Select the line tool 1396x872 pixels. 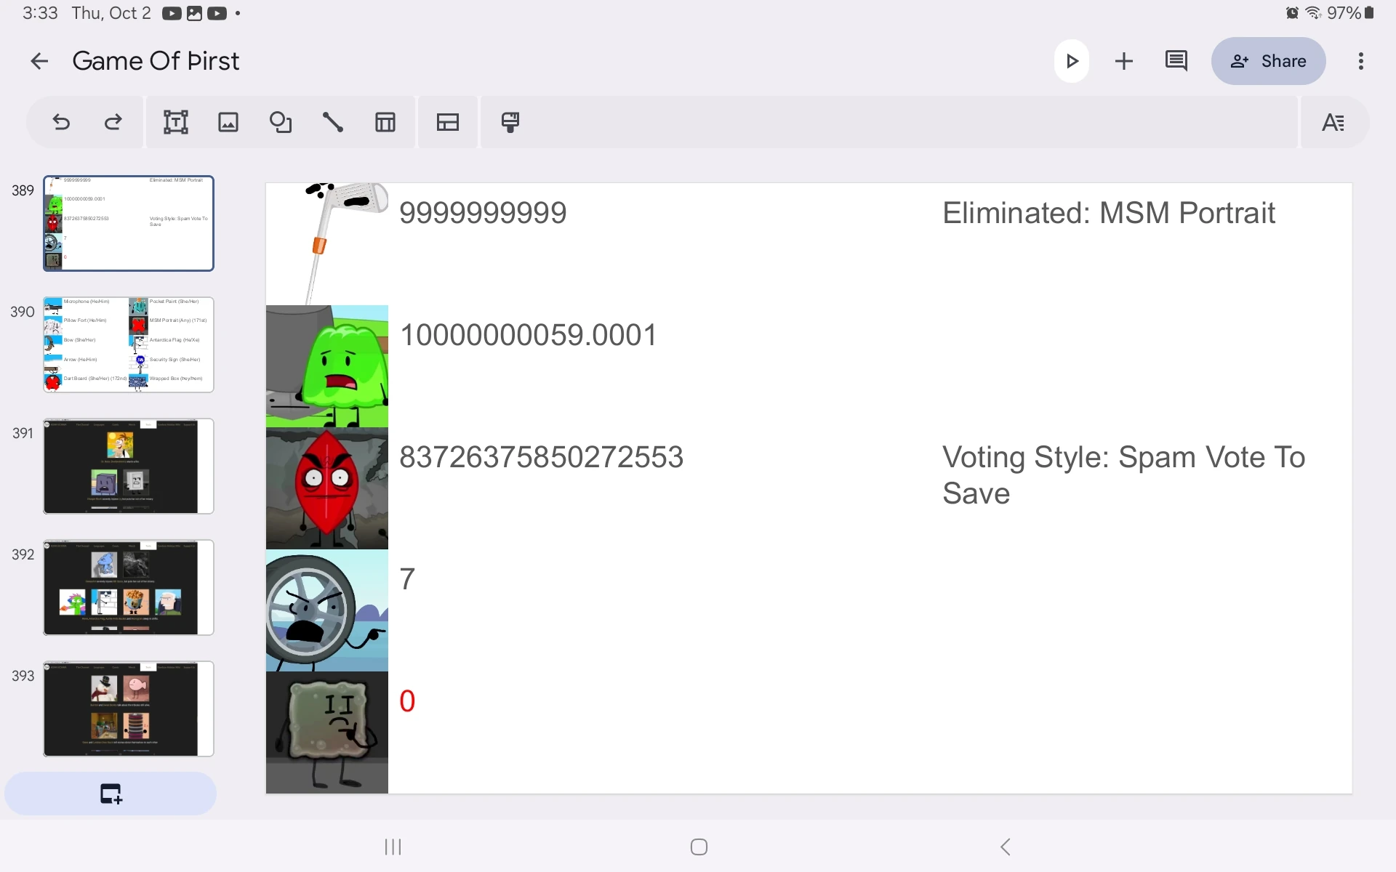click(x=333, y=122)
